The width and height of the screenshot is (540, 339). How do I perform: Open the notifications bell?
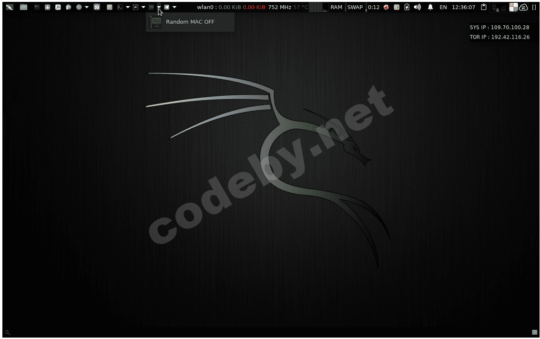point(430,7)
